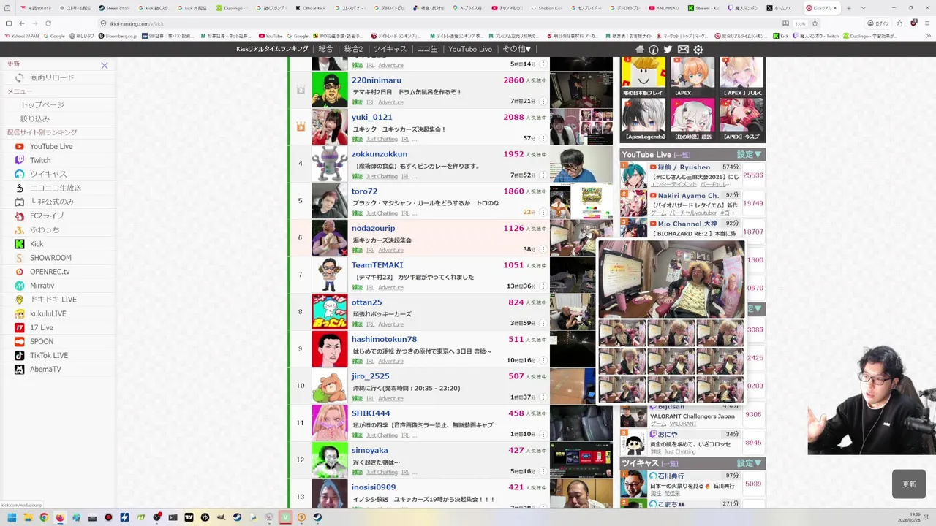936x526 pixels.
Task: Open nodazourip's channel link
Action: pyautogui.click(x=373, y=228)
